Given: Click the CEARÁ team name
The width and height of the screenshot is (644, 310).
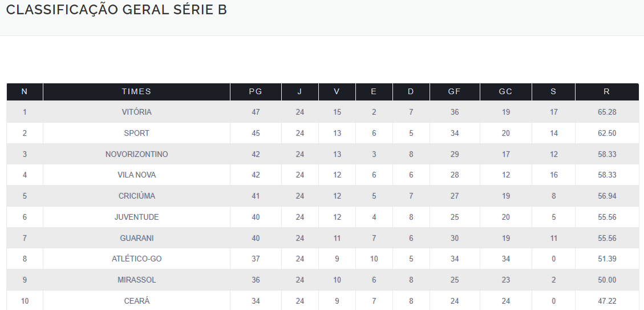Looking at the screenshot, I should tap(136, 301).
